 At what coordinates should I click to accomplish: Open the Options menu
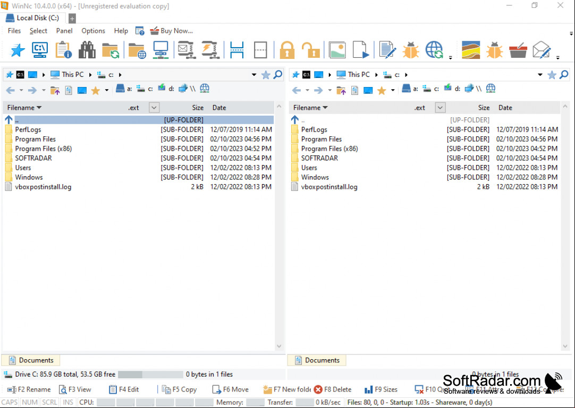tap(93, 31)
